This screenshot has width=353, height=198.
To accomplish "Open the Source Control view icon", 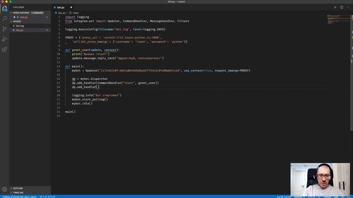I will click(x=4, y=29).
